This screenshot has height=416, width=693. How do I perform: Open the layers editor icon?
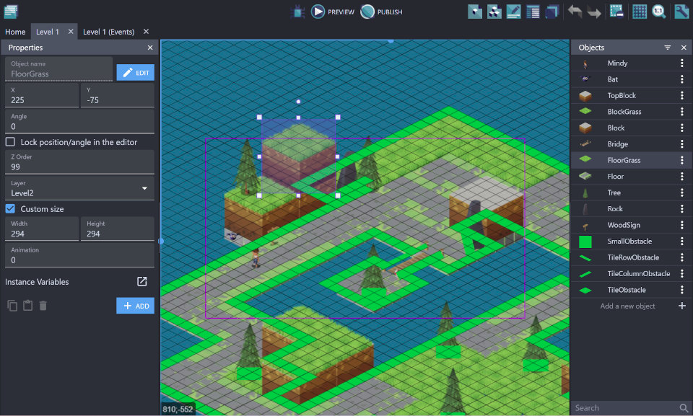click(x=552, y=12)
